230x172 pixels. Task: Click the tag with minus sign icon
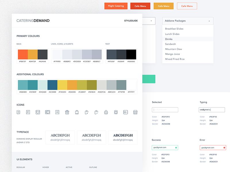point(96,112)
